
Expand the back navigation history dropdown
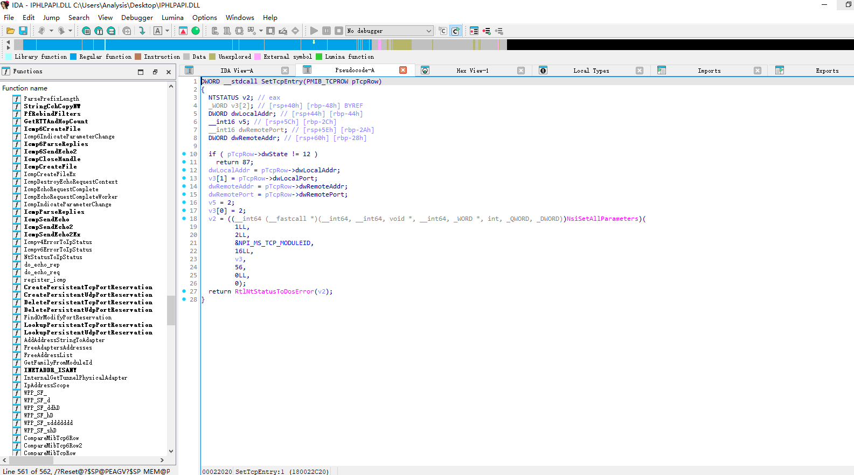pyautogui.click(x=51, y=31)
